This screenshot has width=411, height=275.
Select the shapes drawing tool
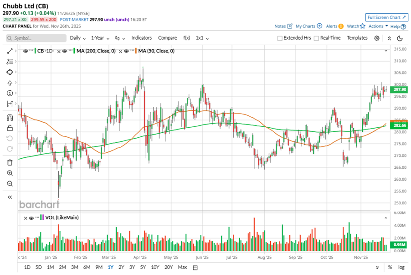pyautogui.click(x=10, y=72)
